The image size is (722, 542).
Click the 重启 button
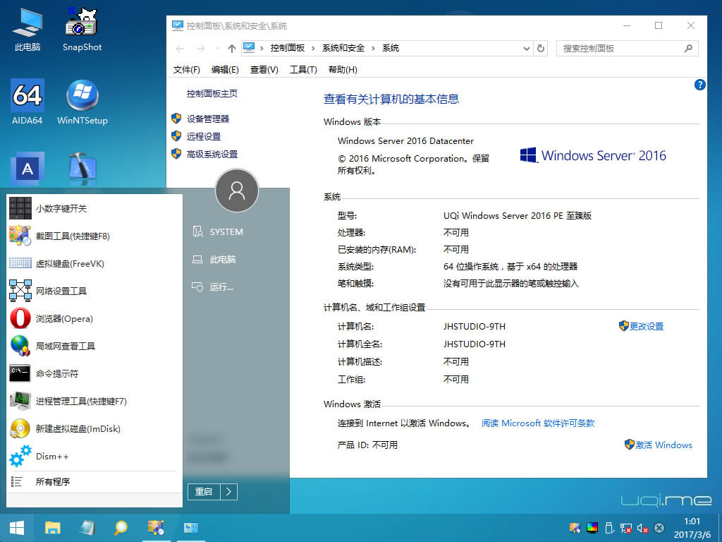coord(204,492)
